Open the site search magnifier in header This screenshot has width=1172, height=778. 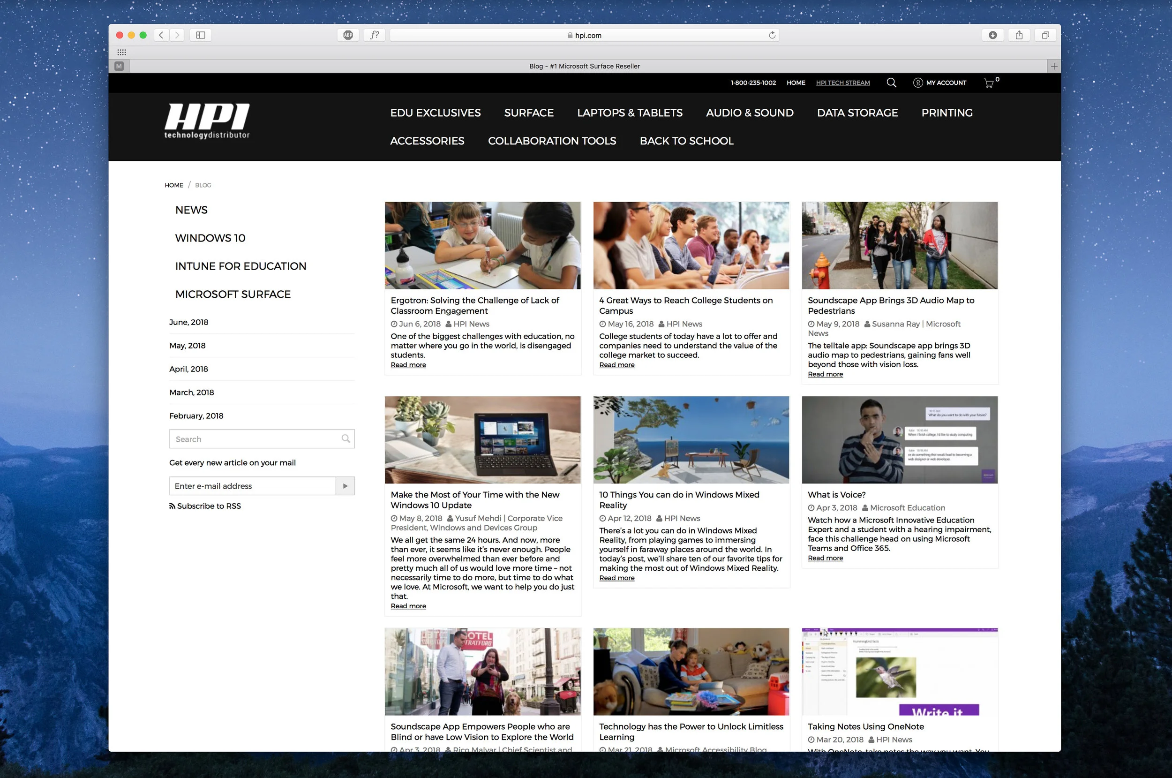click(891, 83)
